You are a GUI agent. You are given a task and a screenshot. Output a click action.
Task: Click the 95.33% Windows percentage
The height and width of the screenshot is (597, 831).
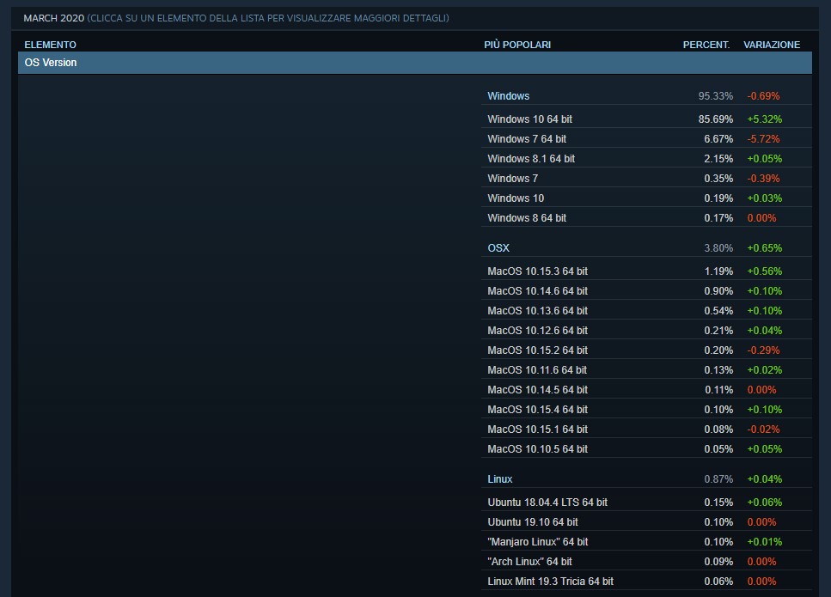[716, 96]
